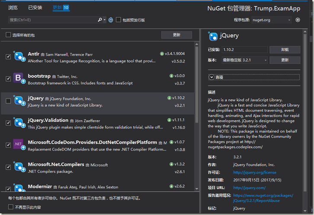Open the nuget.org package source dropdown

tap(271, 20)
